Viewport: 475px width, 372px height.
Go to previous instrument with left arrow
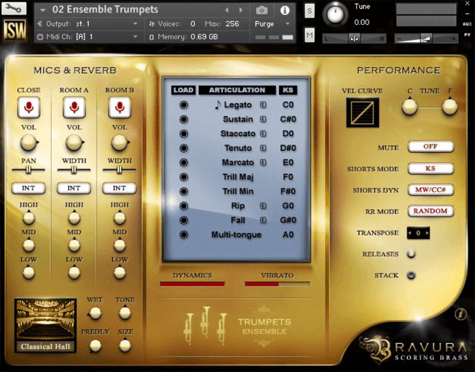point(227,10)
